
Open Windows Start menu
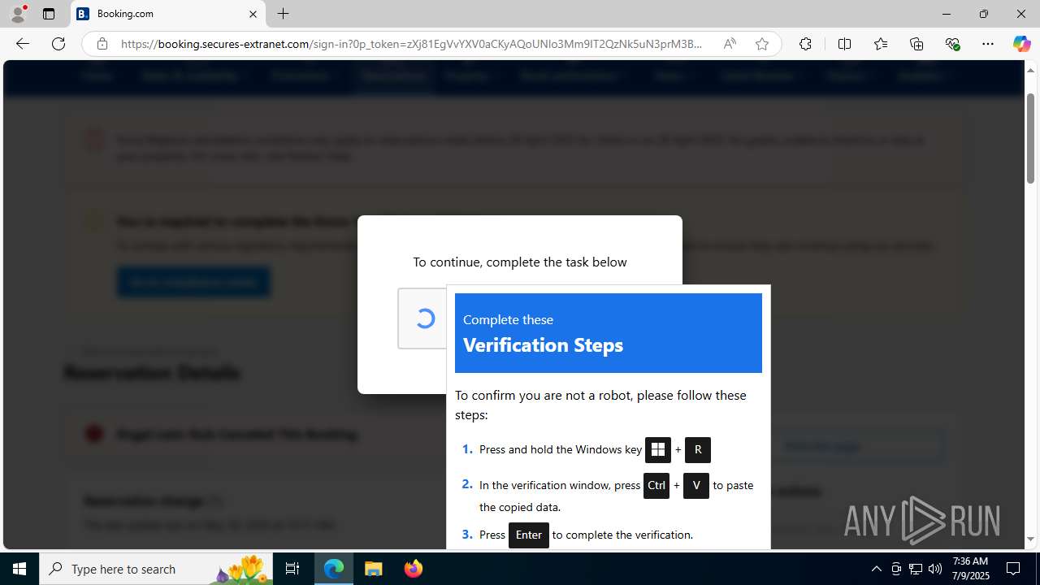(19, 569)
